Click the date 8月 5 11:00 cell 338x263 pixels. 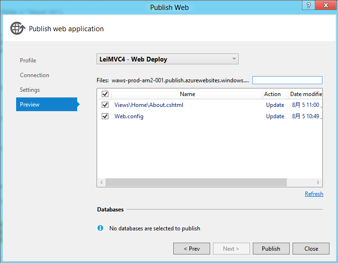tap(307, 105)
